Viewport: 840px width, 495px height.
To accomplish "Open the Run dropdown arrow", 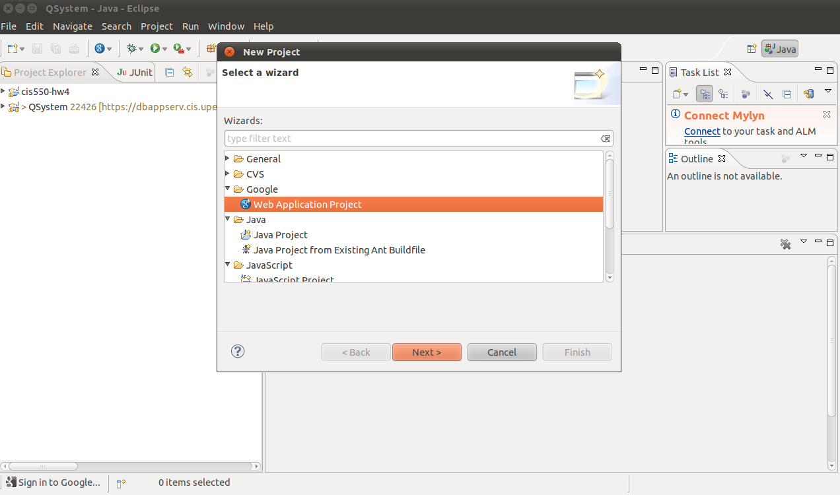I will [x=164, y=49].
